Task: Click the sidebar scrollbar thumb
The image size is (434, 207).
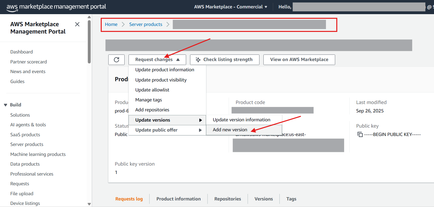Action: pos(89,42)
